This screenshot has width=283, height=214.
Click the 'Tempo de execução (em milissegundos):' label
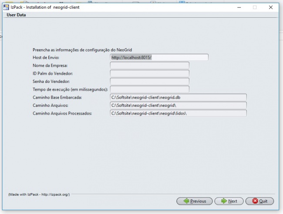pos(70,89)
